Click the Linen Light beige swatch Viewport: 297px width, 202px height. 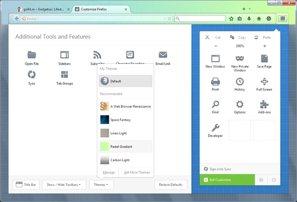pyautogui.click(x=105, y=133)
